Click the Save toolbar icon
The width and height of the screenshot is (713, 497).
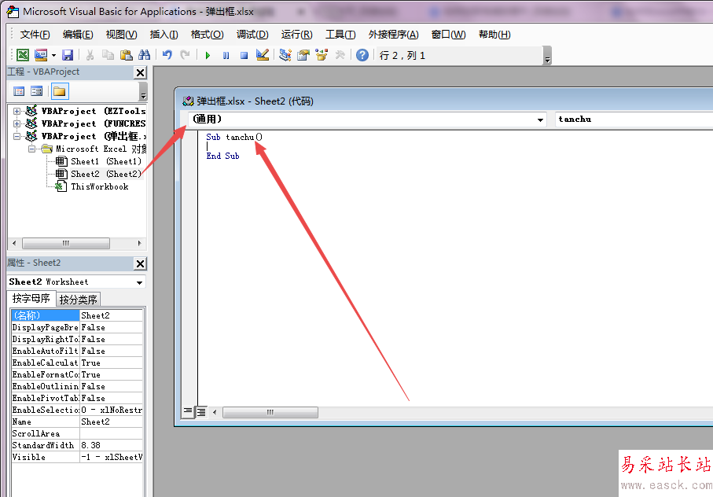tap(68, 55)
